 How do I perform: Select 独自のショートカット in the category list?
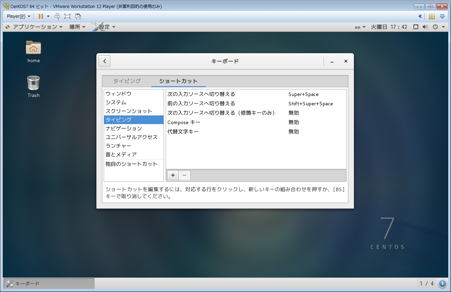point(132,164)
